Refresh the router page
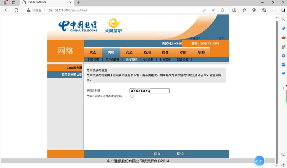Screen dimensions: 287x168 pyautogui.click(x=16, y=10)
